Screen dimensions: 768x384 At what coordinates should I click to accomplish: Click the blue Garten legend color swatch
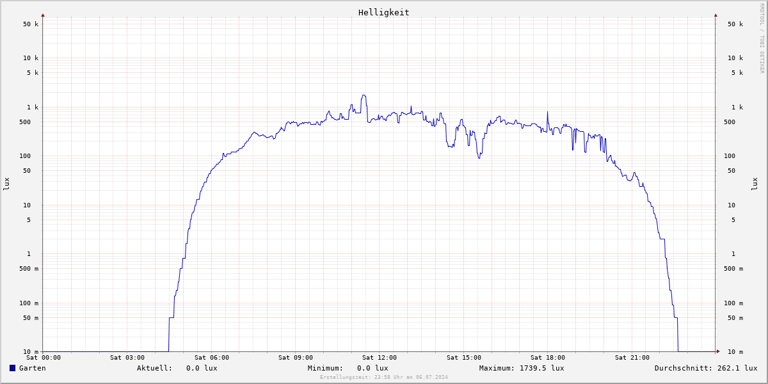(x=12, y=368)
